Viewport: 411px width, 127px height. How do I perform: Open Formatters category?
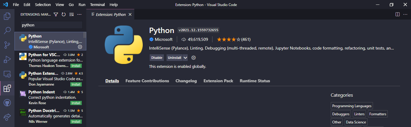click(x=378, y=114)
